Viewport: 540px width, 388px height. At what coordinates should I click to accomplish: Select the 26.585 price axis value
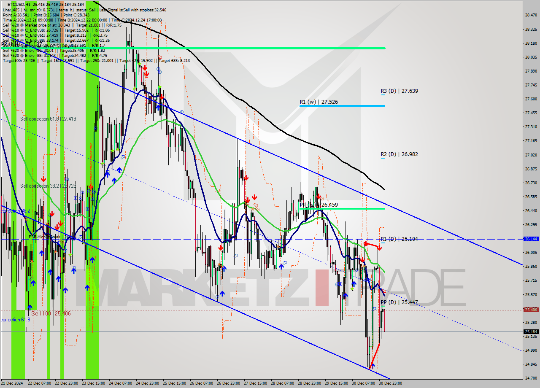(531, 197)
